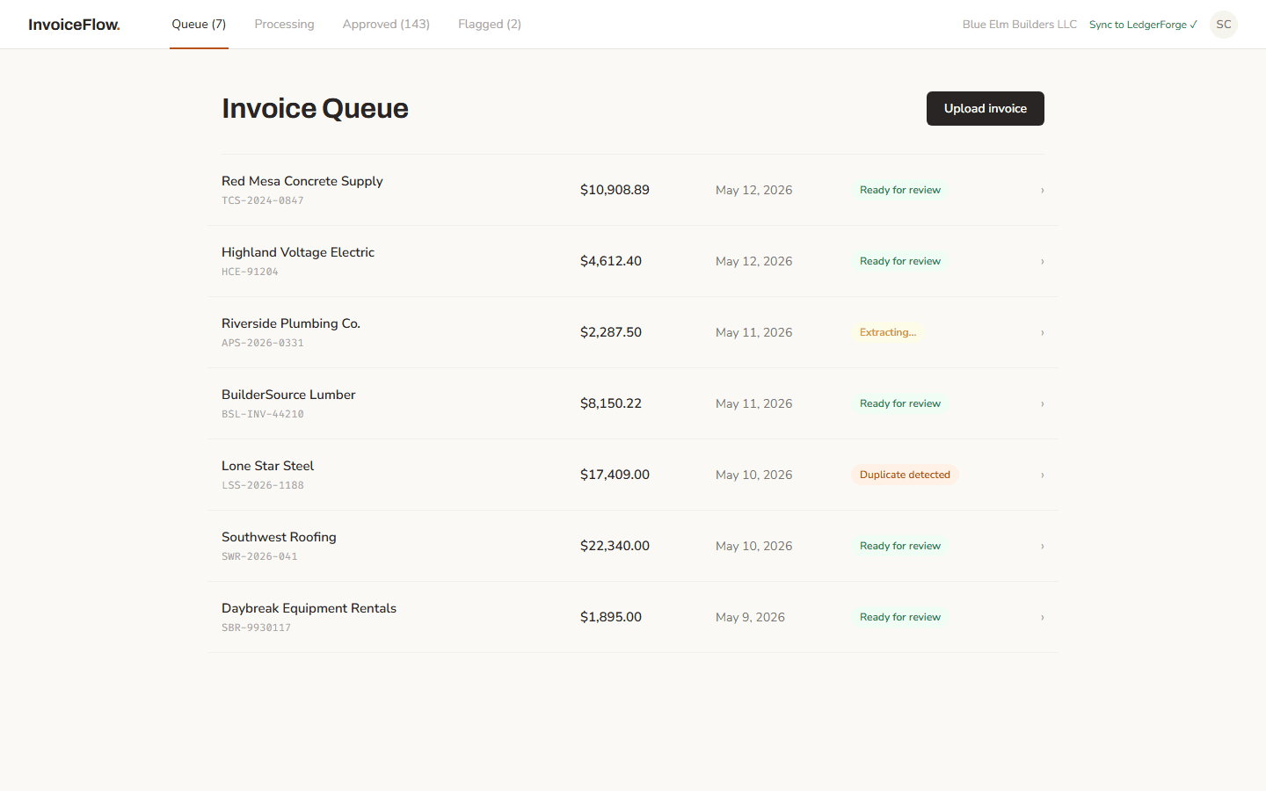The width and height of the screenshot is (1266, 791).
Task: Expand the Riverside Plumbing Co. row chevron
Action: [1043, 332]
